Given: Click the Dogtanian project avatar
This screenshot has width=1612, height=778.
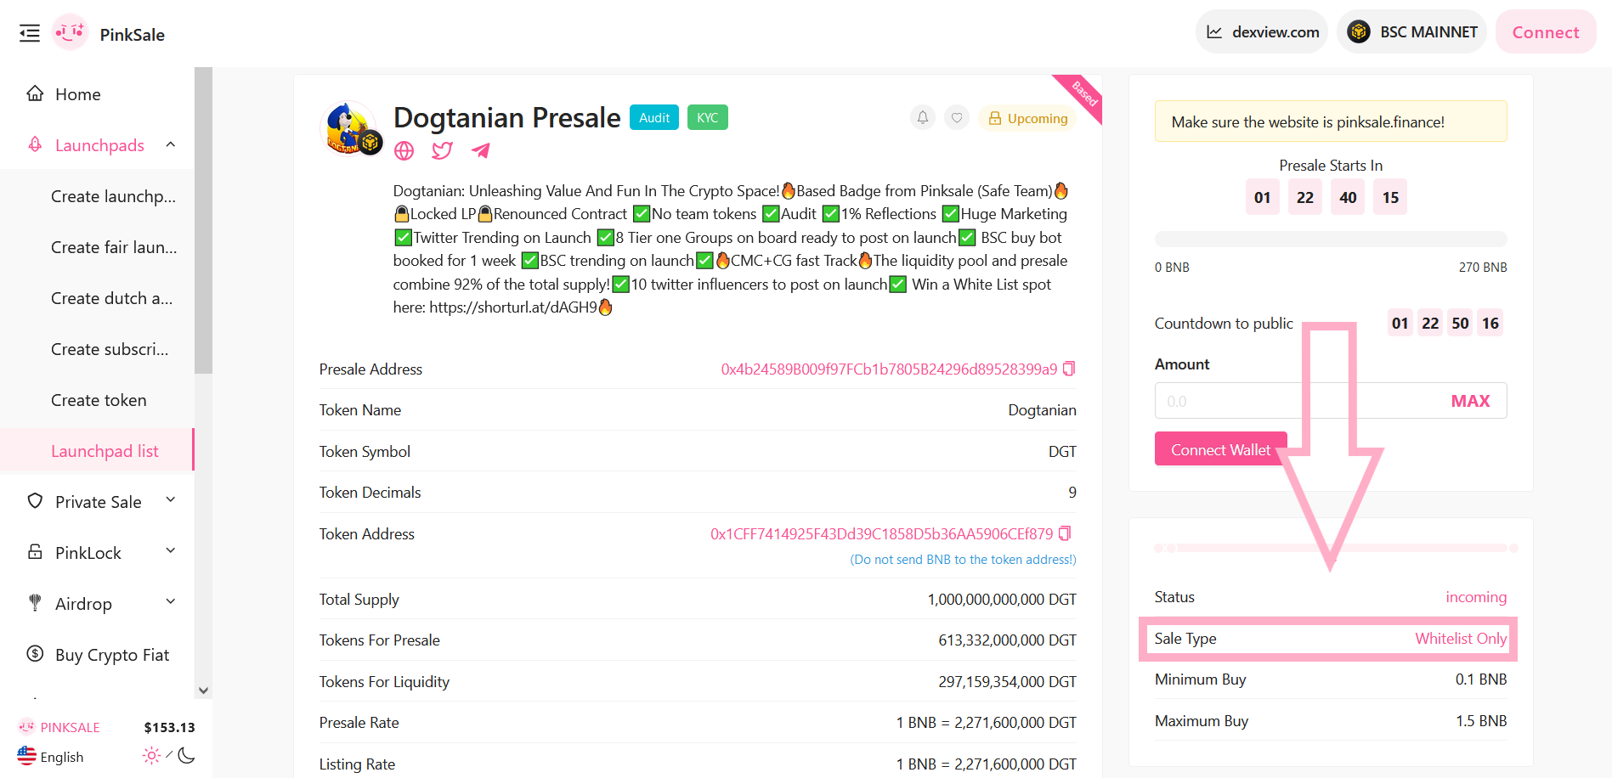Looking at the screenshot, I should pyautogui.click(x=349, y=129).
